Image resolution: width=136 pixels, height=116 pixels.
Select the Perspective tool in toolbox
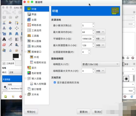(x=17, y=34)
